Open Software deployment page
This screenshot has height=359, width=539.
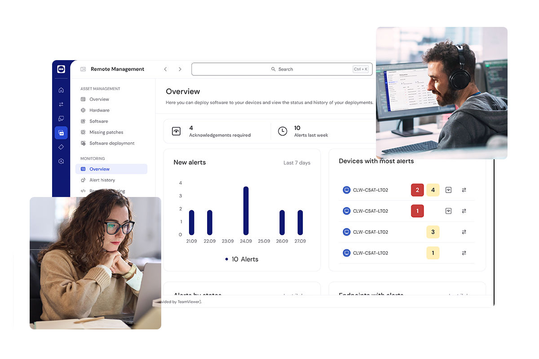coord(112,143)
